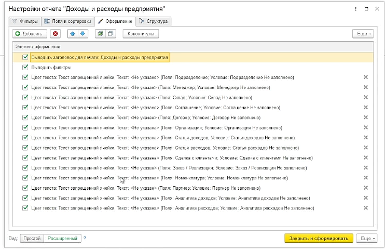Click the uncheck all elements icon

111,34
